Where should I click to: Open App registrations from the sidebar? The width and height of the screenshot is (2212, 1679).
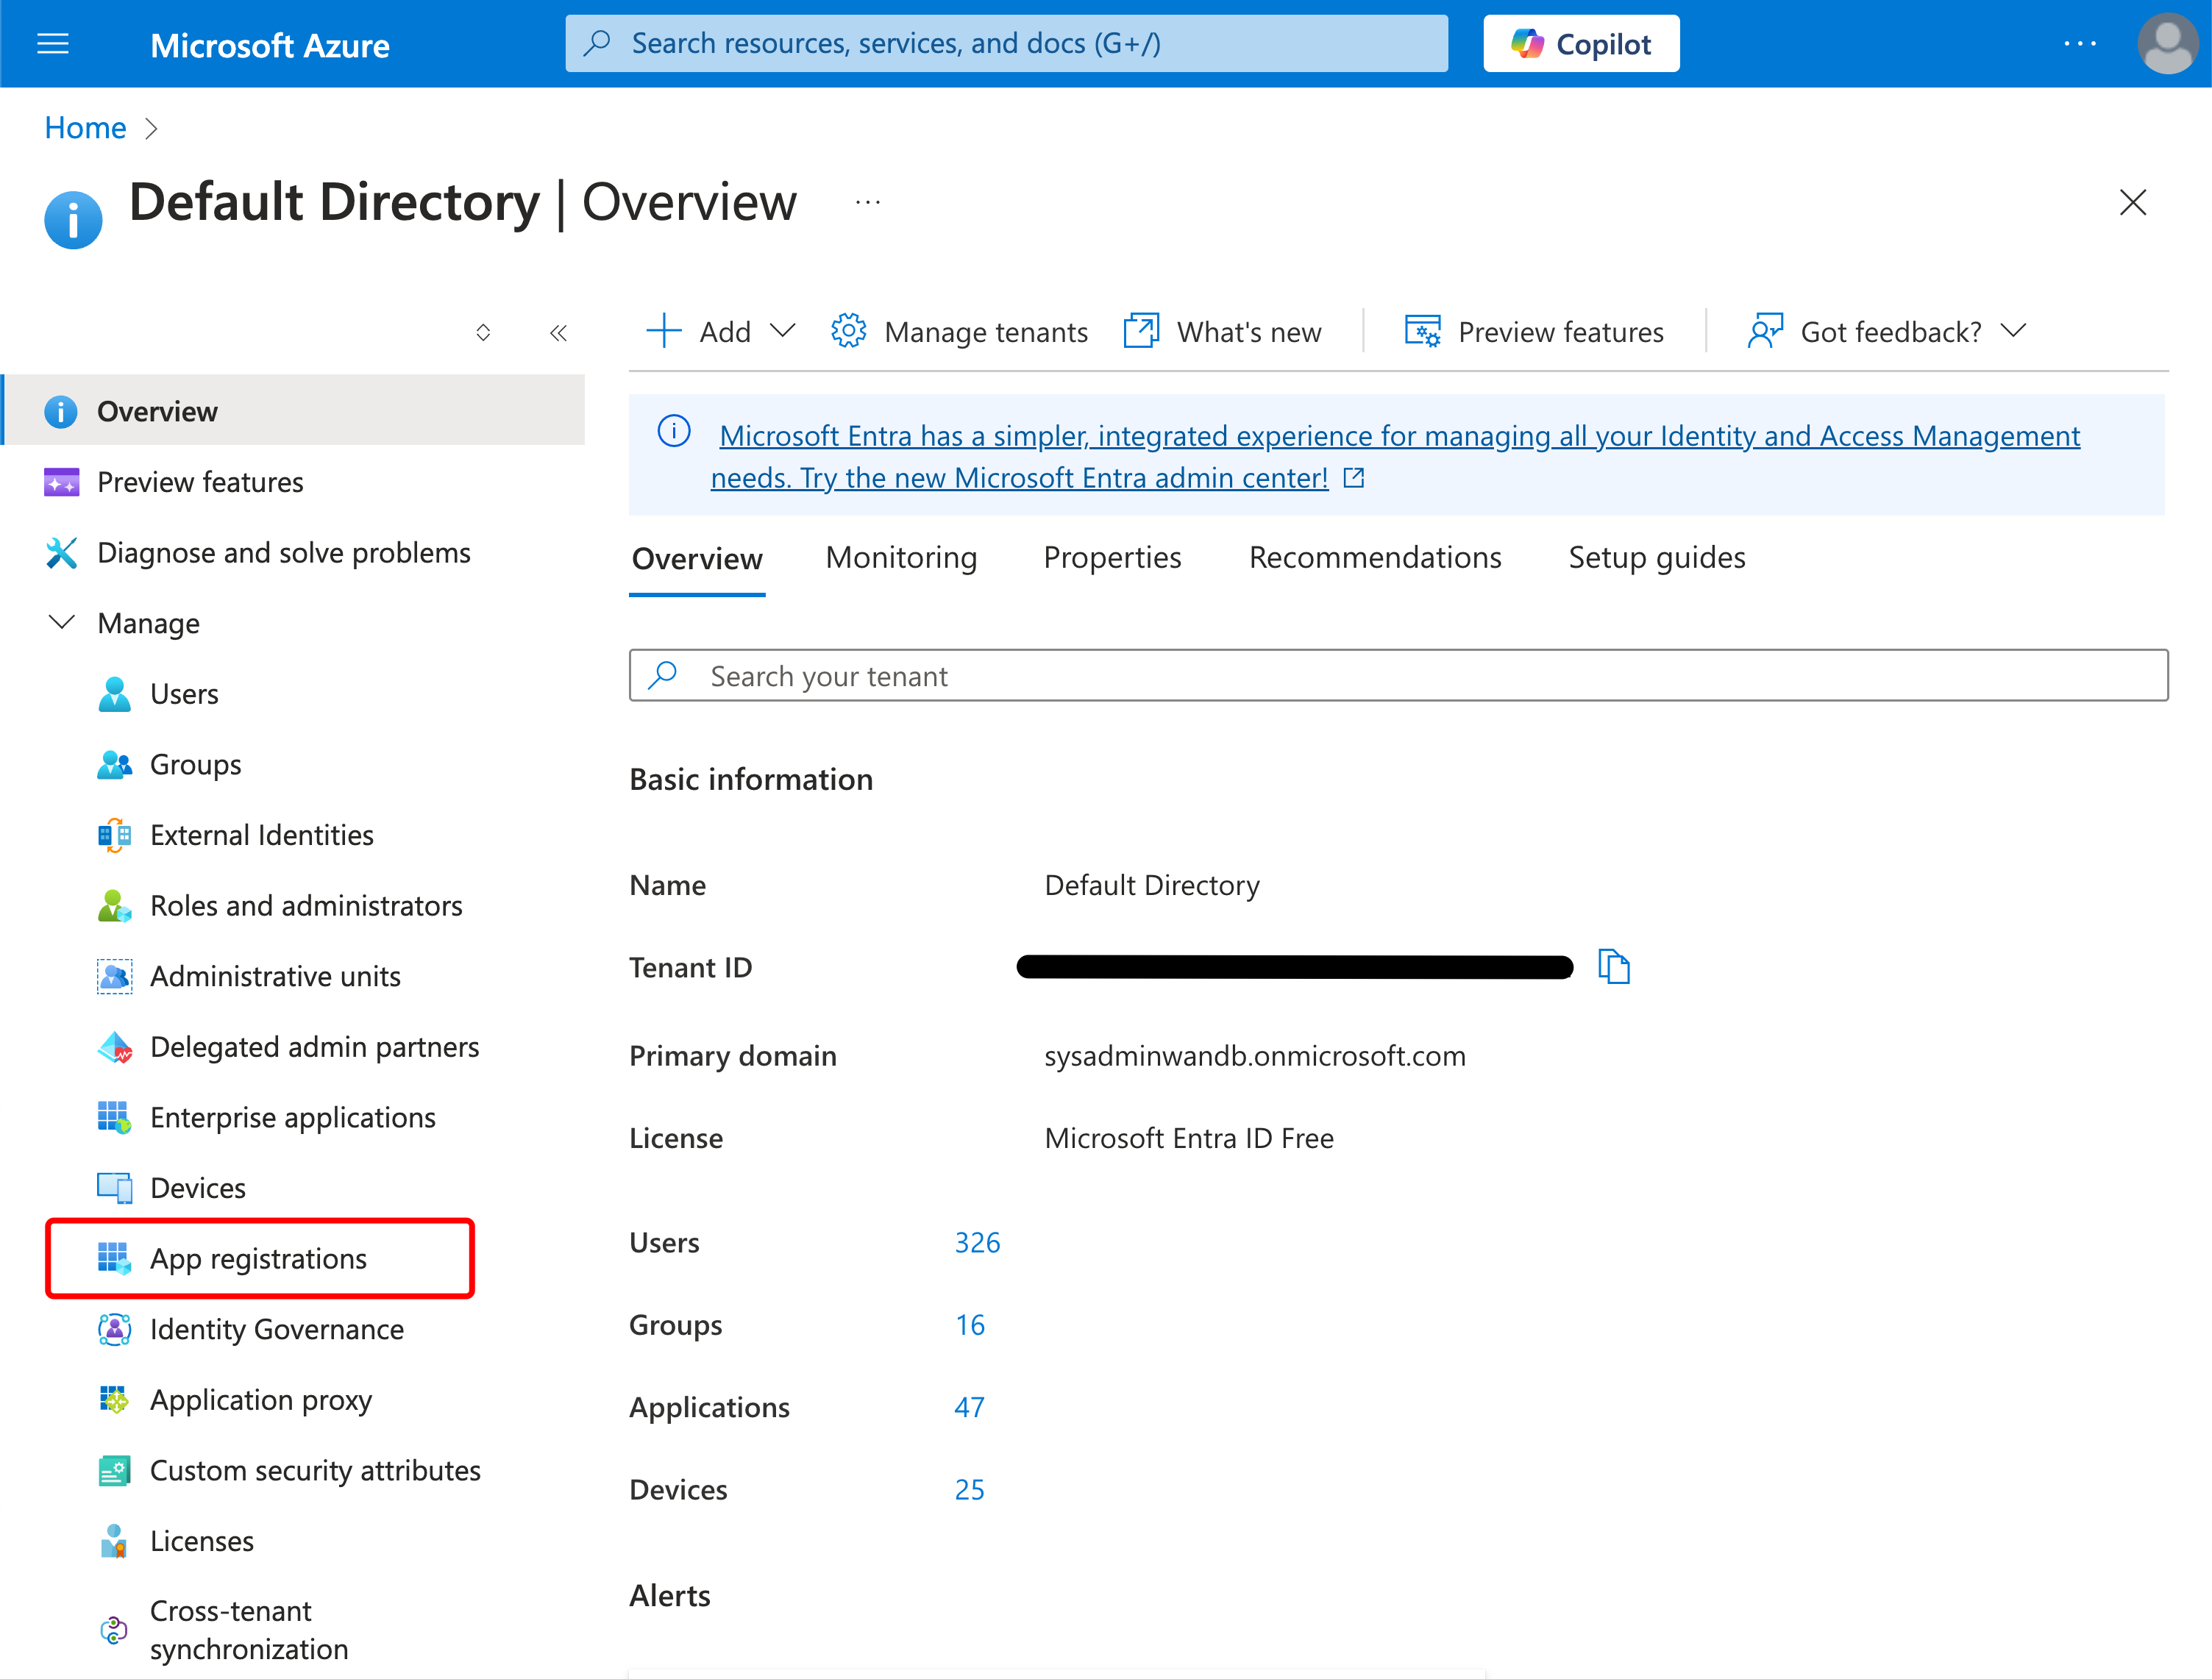258,1258
